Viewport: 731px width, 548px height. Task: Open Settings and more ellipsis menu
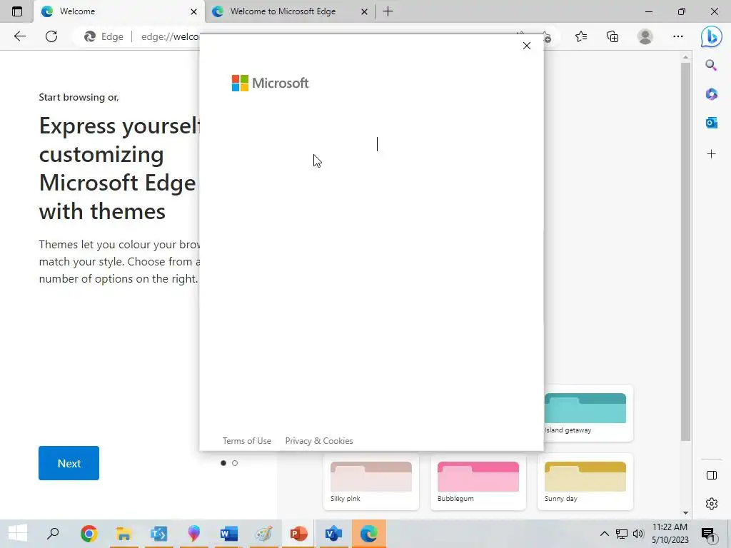(x=678, y=36)
